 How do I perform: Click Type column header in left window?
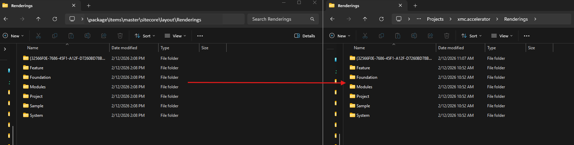(x=165, y=48)
